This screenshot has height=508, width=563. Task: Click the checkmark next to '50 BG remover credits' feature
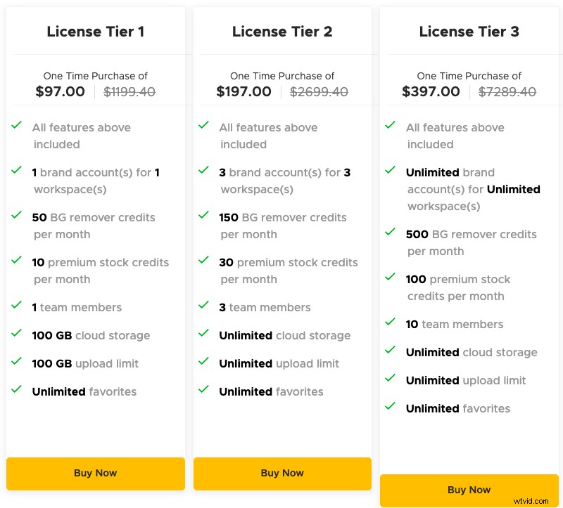tap(17, 217)
